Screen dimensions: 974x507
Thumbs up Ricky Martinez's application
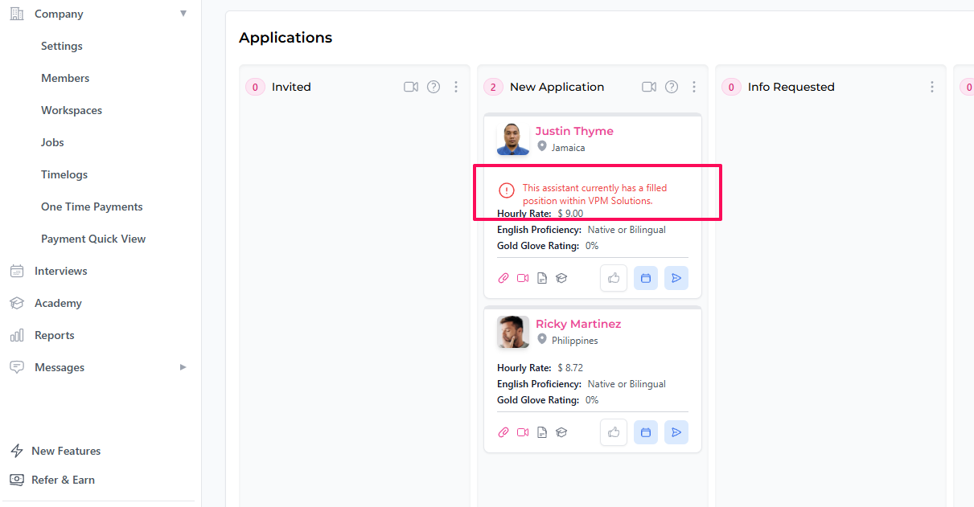pos(613,431)
